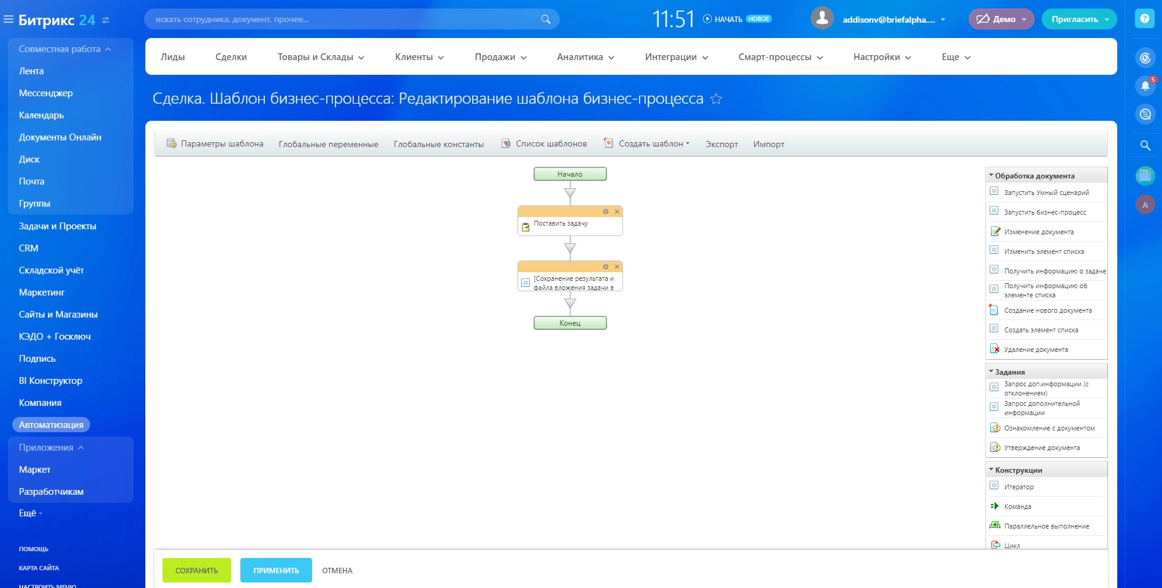Click the search input field
The width and height of the screenshot is (1162, 588).
(343, 19)
